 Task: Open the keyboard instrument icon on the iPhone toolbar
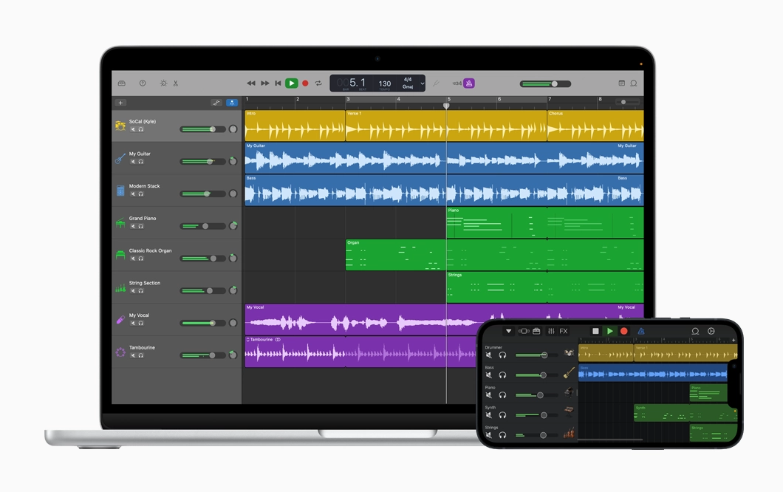[536, 330]
